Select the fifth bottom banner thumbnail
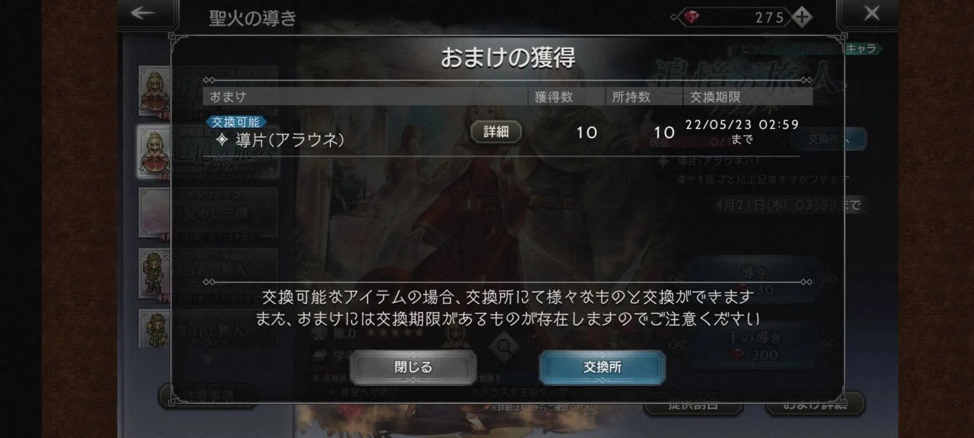The height and width of the screenshot is (438, 974). (155, 329)
